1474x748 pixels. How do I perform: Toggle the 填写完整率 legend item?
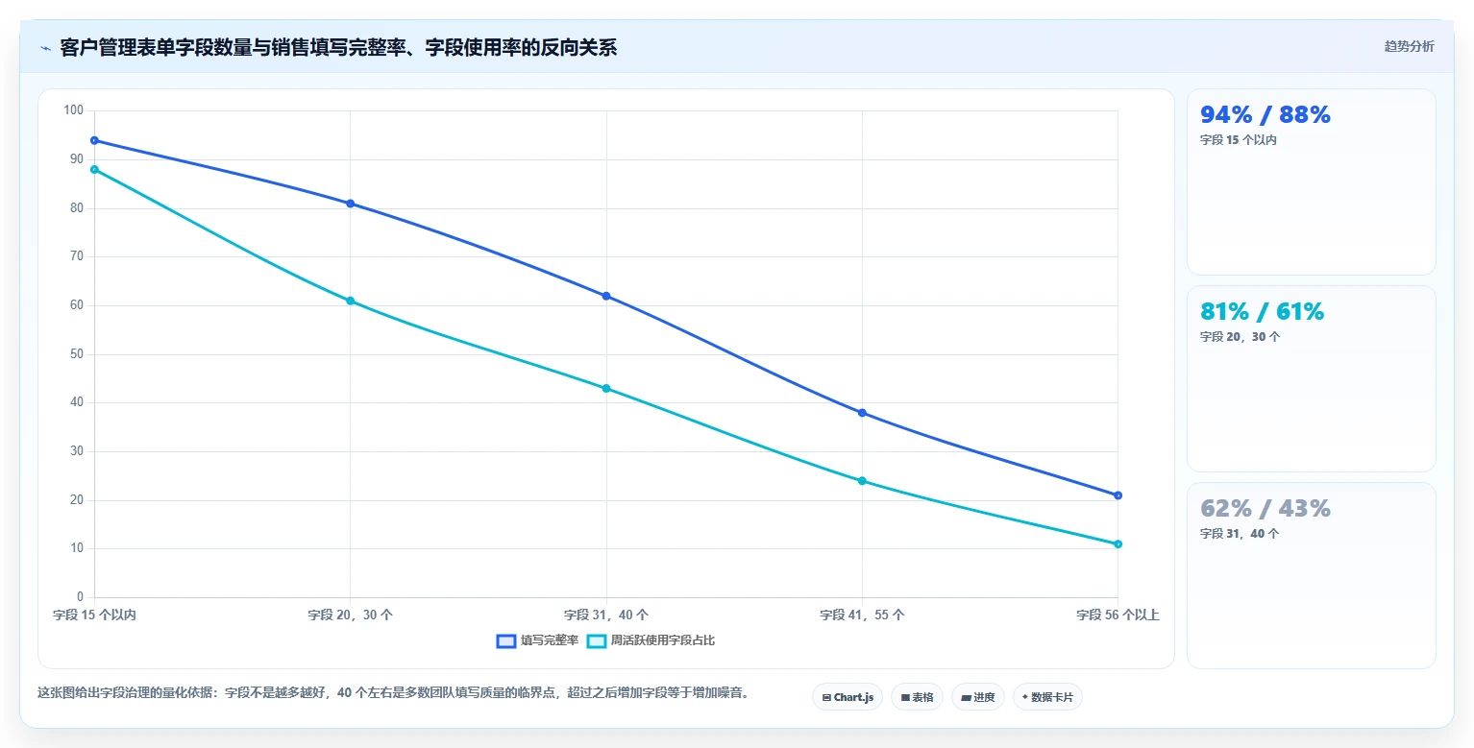[x=537, y=640]
